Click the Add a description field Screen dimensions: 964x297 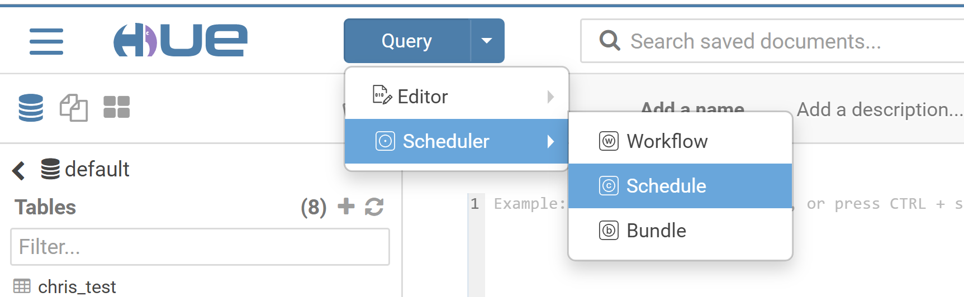879,109
